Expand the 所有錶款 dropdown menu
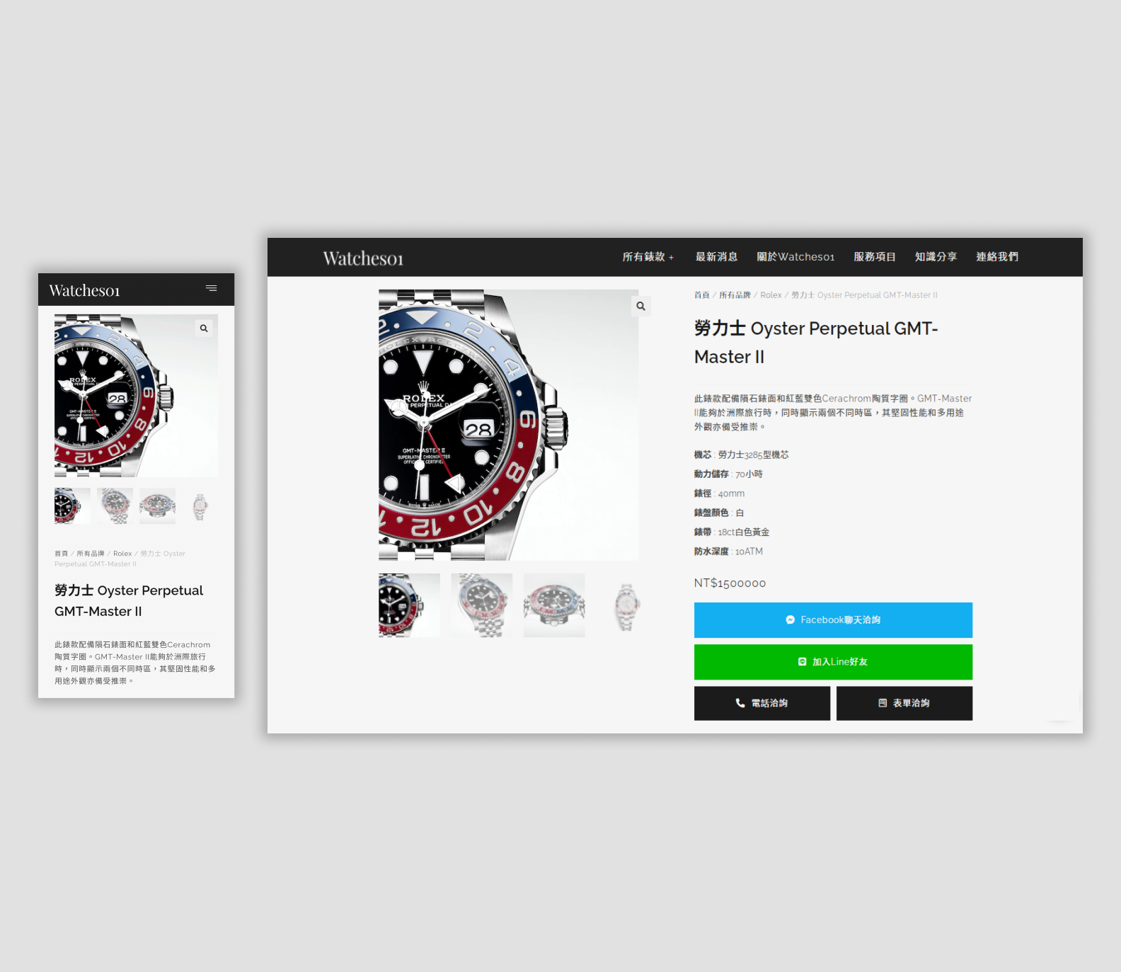 [x=648, y=257]
